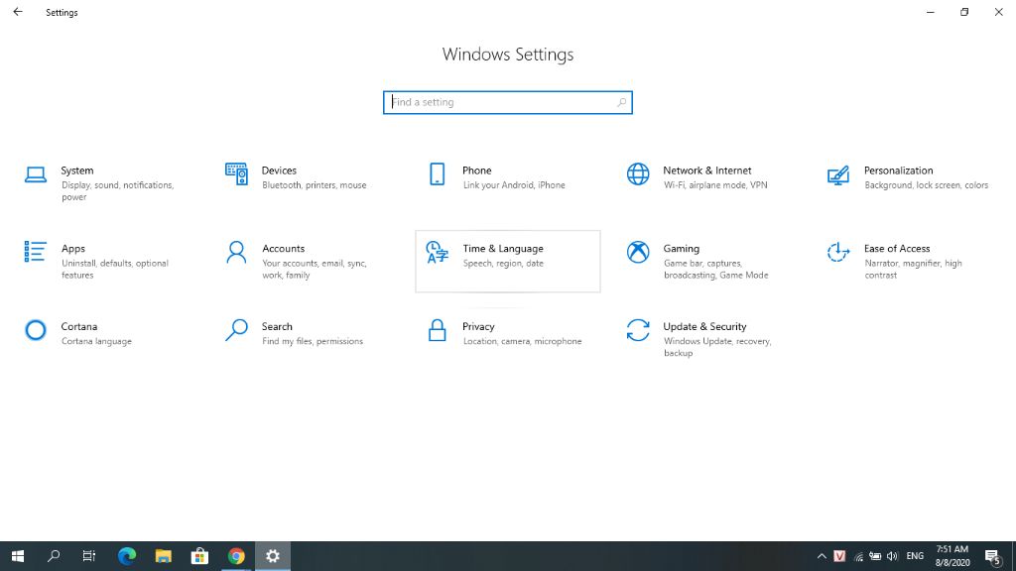1016x571 pixels.
Task: Open the Privacy padlock icon
Action: coord(438,330)
